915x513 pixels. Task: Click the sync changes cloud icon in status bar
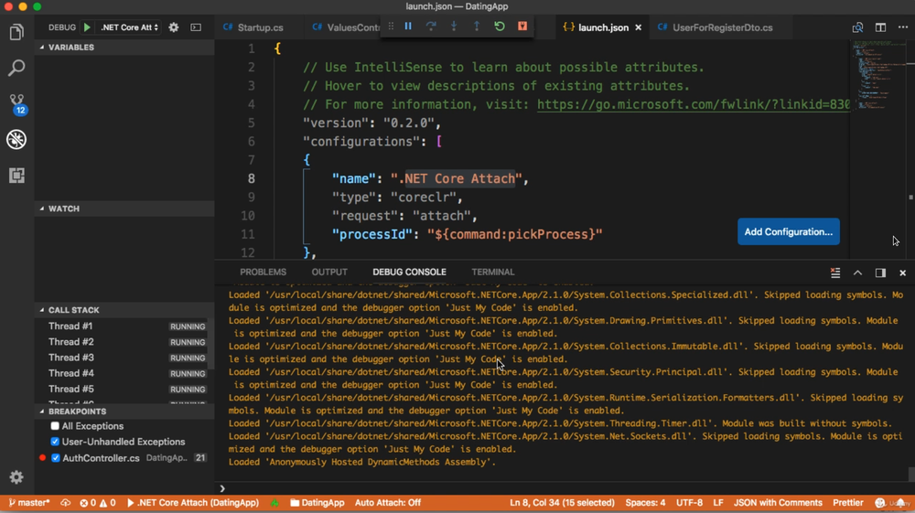(x=65, y=503)
